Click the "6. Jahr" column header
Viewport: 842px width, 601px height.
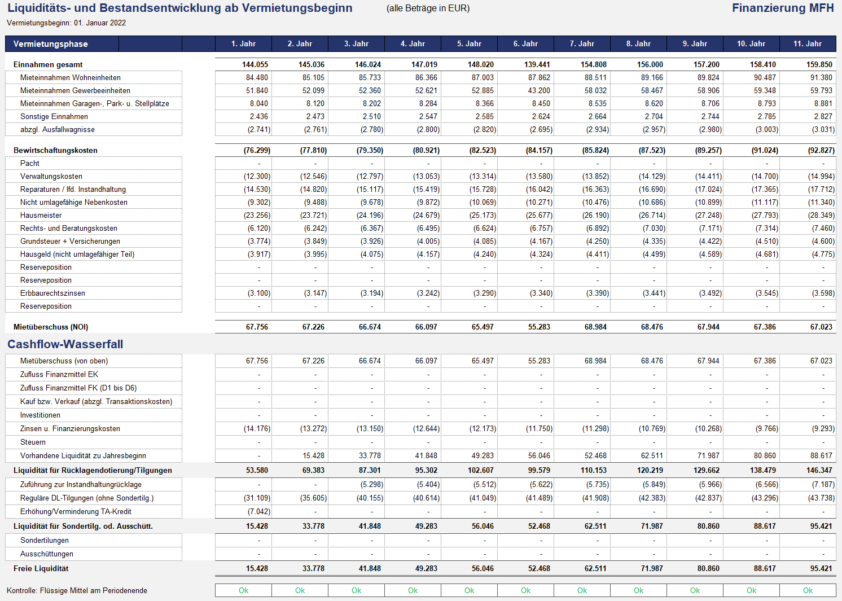click(525, 43)
